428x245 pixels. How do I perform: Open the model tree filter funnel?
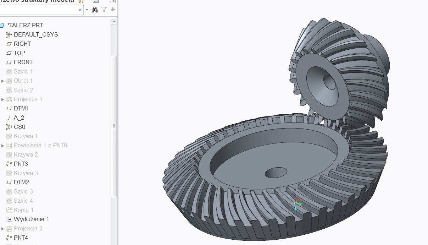(x=104, y=10)
